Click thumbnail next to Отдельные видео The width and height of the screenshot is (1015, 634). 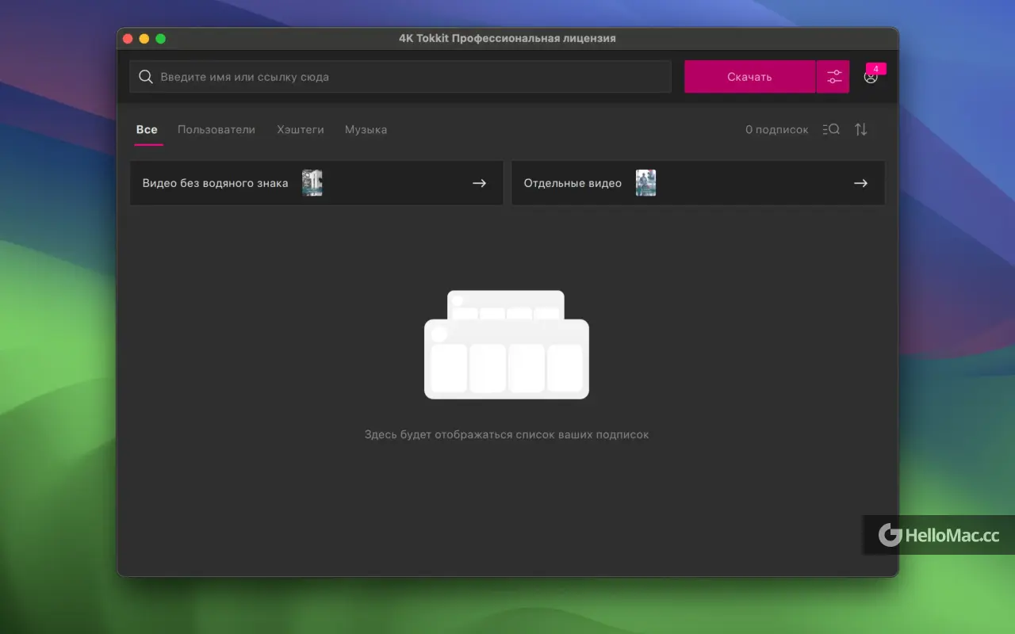645,183
